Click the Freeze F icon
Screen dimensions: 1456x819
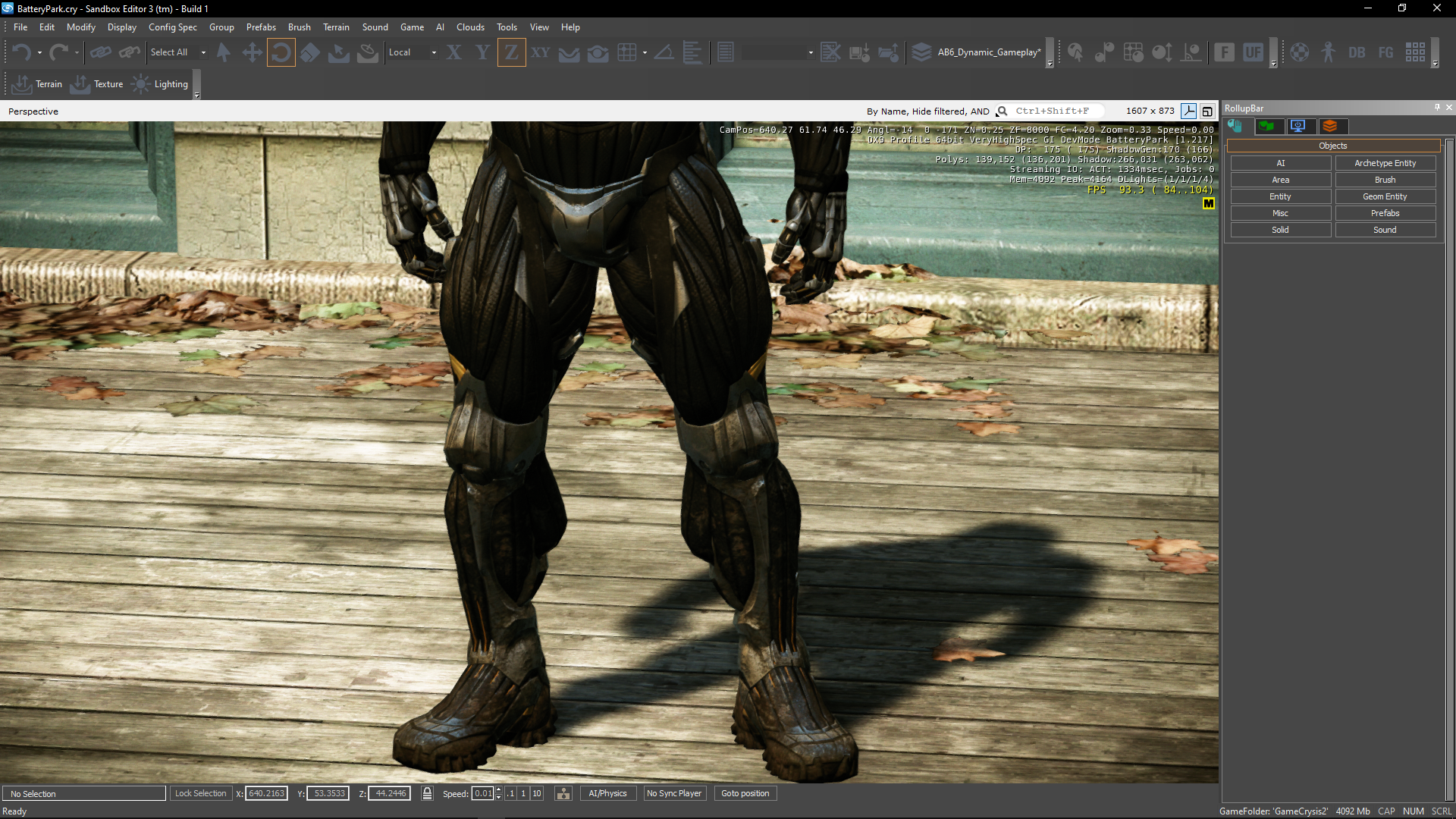pyautogui.click(x=1224, y=52)
